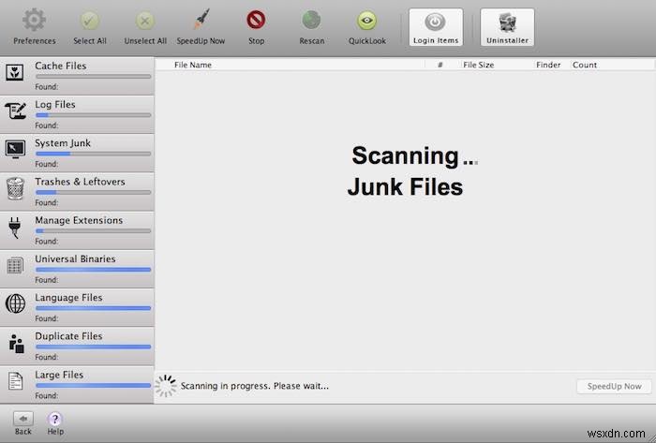
Task: Sort by File Size column header
Action: click(479, 65)
